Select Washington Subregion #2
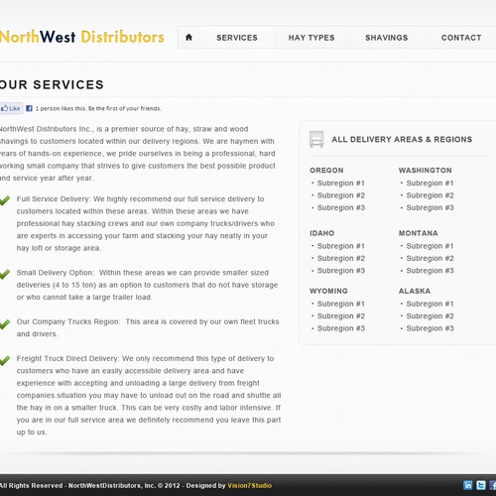This screenshot has height=496, width=496. tap(430, 195)
